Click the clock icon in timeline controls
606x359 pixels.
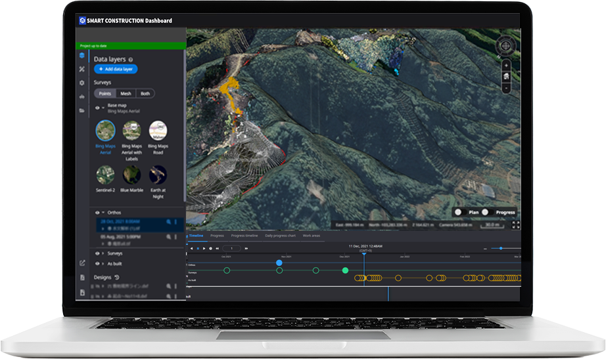pyautogui.click(x=210, y=249)
